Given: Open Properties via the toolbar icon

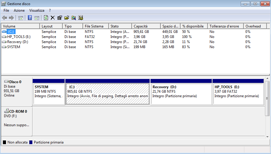Looking at the screenshot, I should pyautogui.click(x=59, y=18).
